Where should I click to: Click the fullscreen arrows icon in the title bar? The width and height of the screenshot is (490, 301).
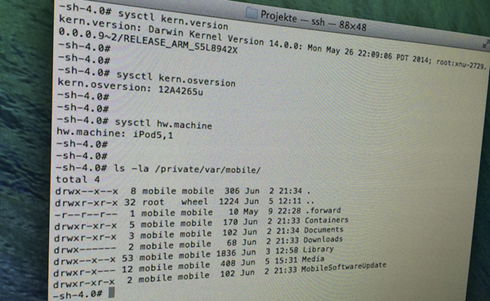(x=486, y=44)
